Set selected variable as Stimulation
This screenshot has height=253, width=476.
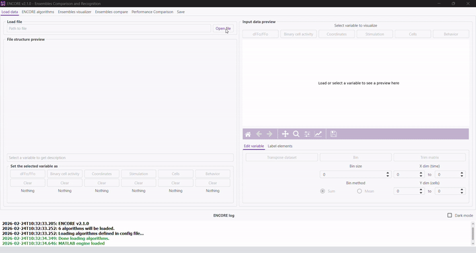tap(139, 174)
